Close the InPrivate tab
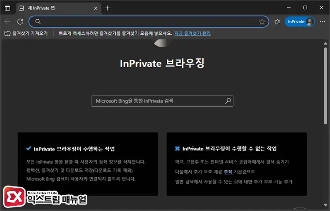Viewport: 330px width, 211px height. point(95,8)
